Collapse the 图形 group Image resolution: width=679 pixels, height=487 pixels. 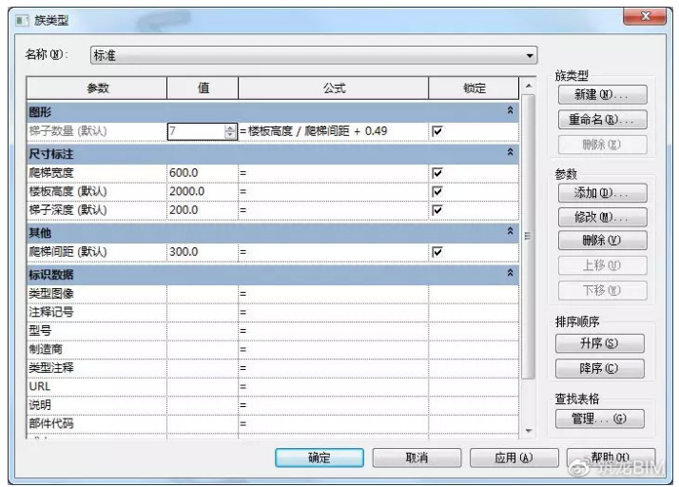[x=510, y=111]
